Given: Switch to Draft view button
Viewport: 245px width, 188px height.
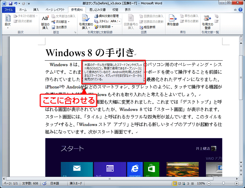Looking at the screenshot, I should click(192, 183).
